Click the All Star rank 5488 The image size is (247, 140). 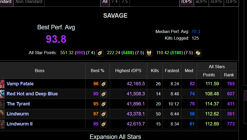tap(128, 53)
